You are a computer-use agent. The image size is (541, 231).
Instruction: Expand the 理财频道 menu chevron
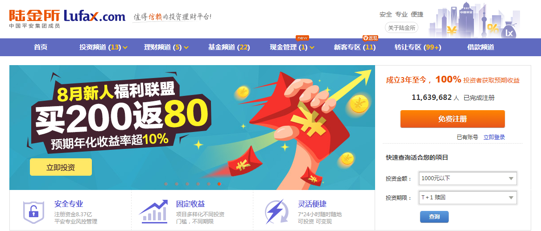(186, 47)
